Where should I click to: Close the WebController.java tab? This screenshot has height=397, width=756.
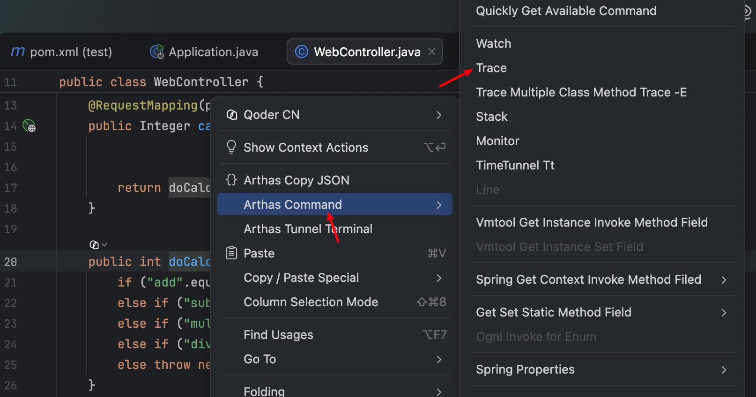coord(432,51)
